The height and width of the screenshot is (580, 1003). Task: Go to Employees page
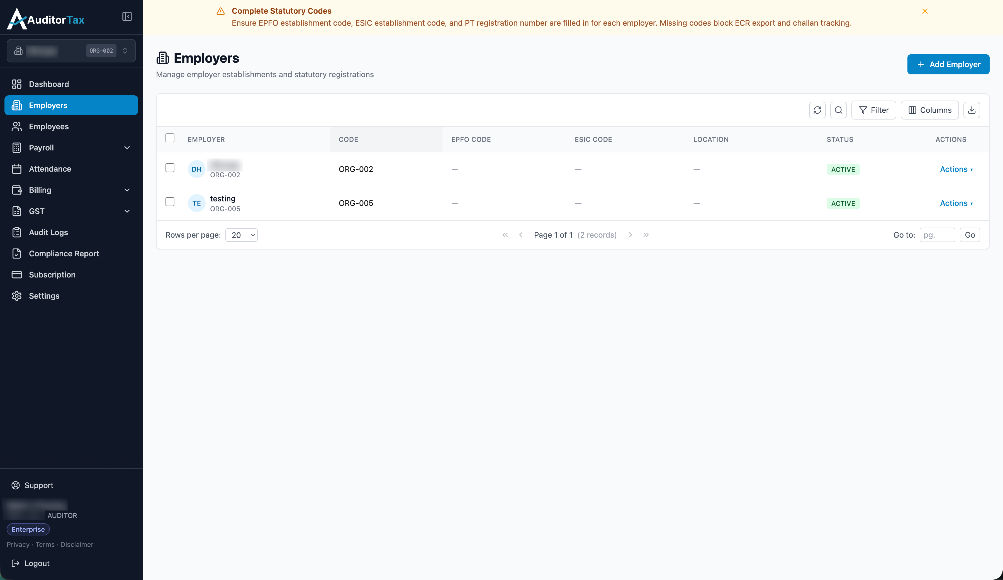tap(71, 126)
